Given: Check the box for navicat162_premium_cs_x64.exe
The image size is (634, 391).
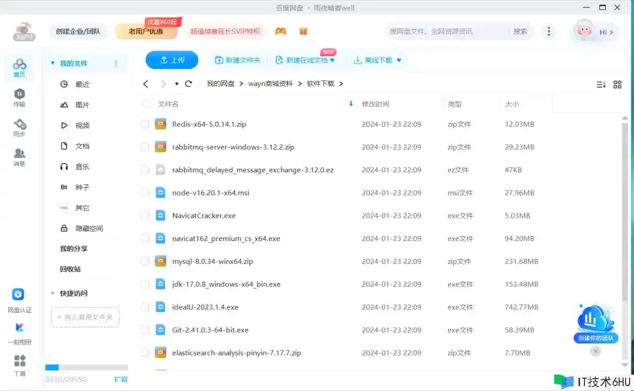Looking at the screenshot, I should (x=145, y=238).
